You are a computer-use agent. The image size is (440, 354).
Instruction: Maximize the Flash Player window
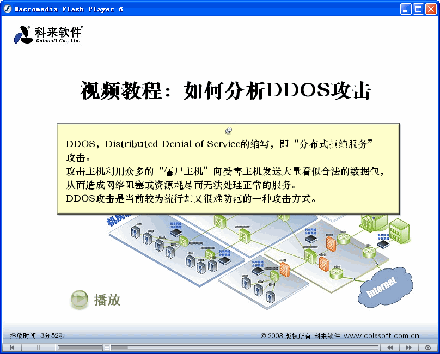[x=418, y=9]
